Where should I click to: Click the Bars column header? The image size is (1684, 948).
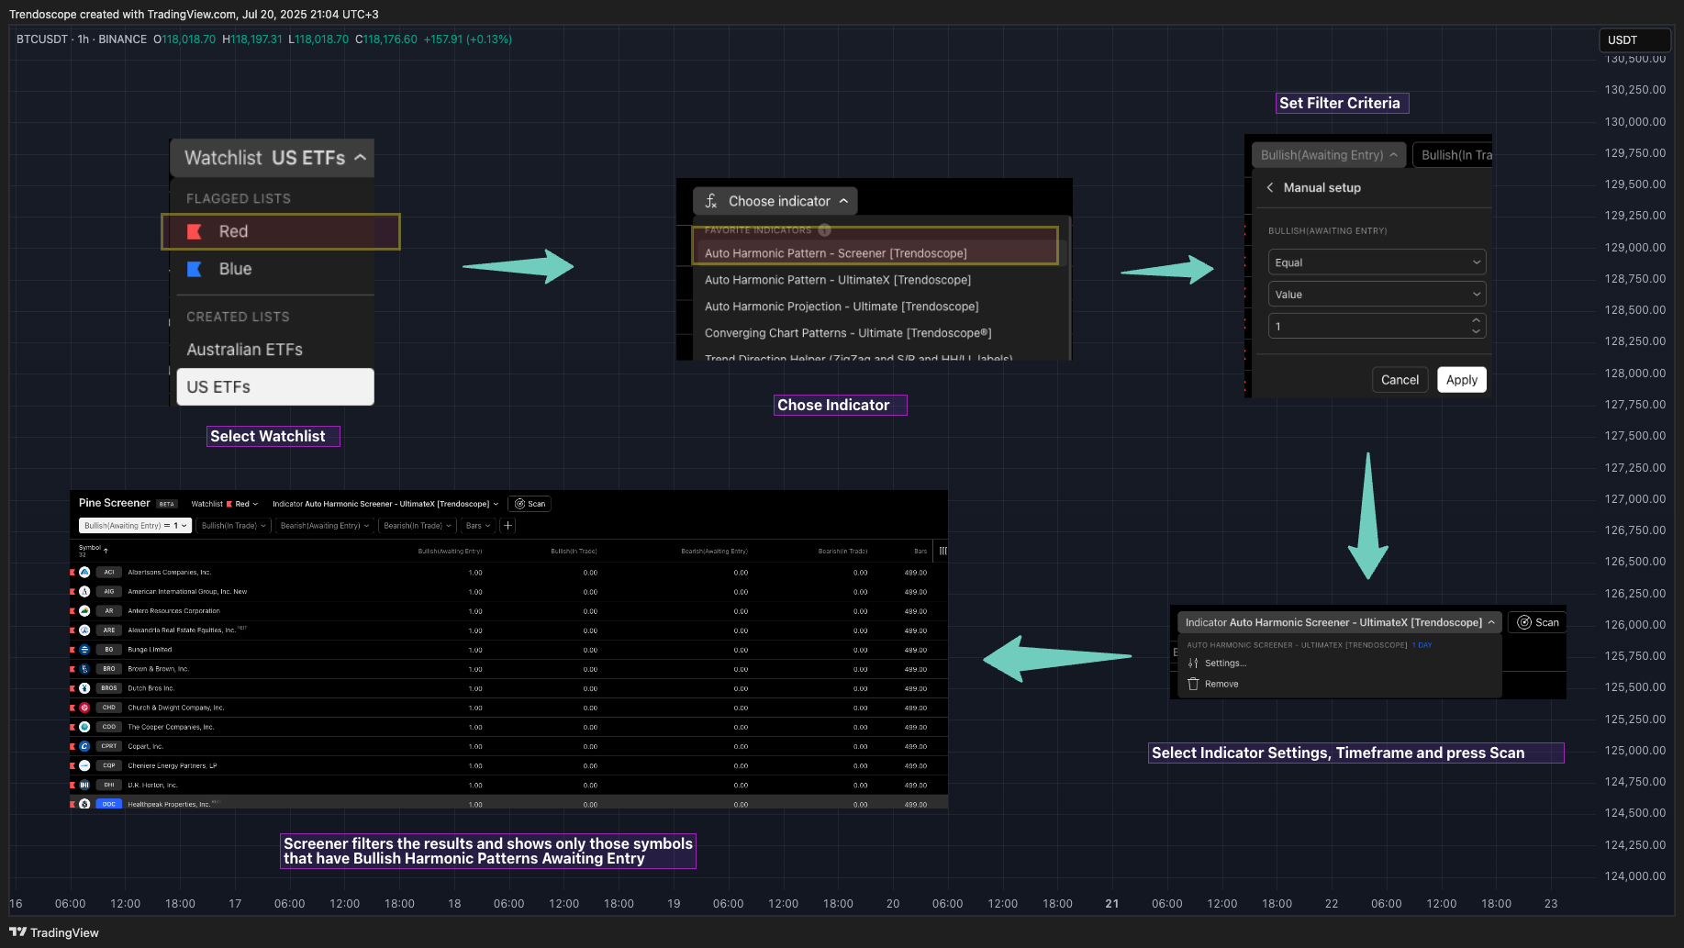pos(920,552)
